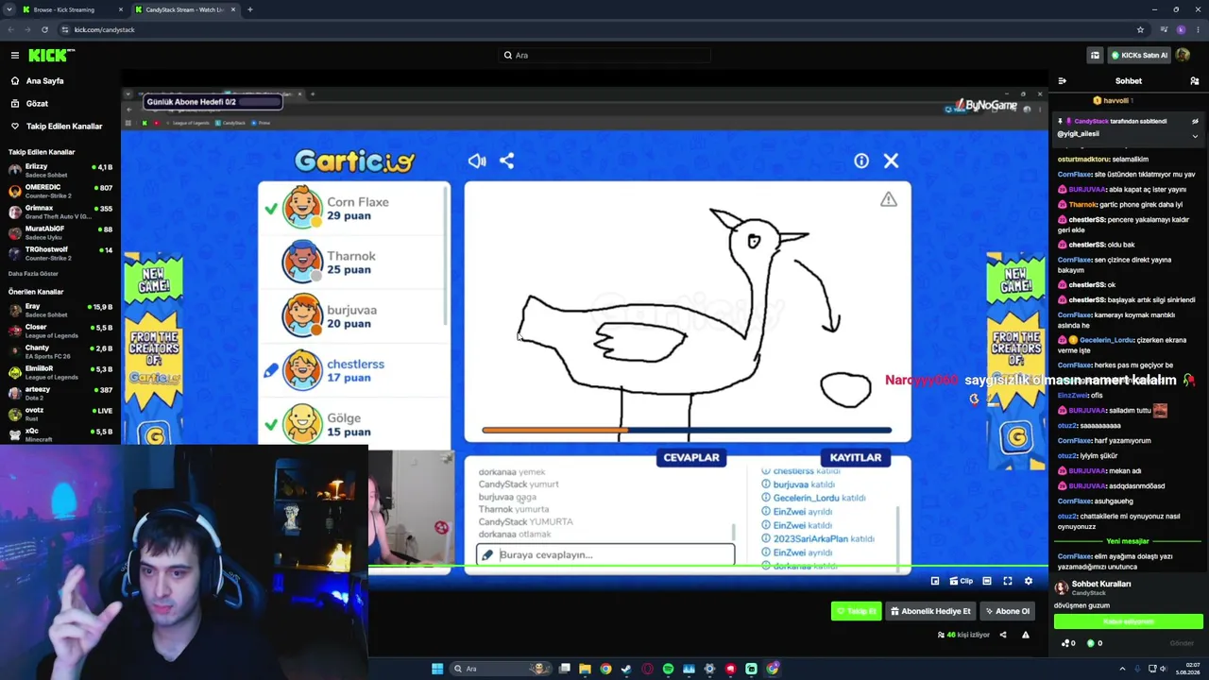The image size is (1209, 680).
Task: Click the Abone Ol button
Action: (1007, 611)
